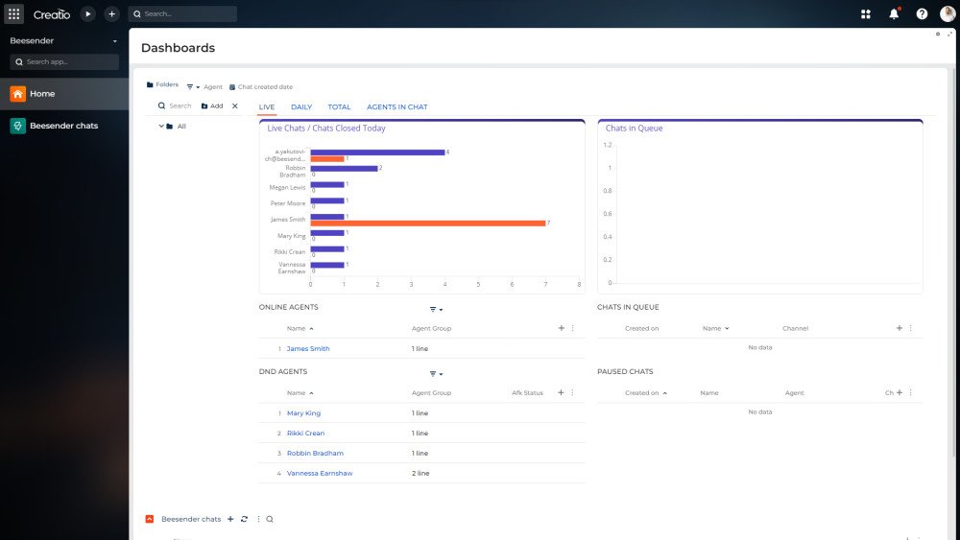Switch to the AGENTS IN CHAT tab
The width and height of the screenshot is (960, 540).
396,107
